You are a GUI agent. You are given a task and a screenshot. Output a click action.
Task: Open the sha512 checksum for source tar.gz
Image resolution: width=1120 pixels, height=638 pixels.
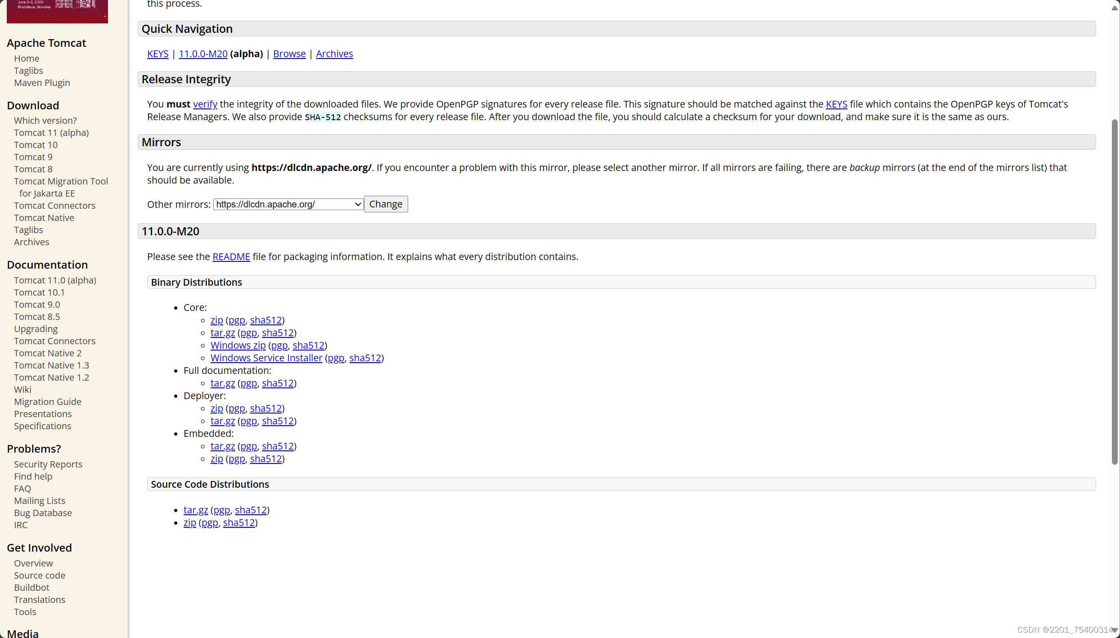[251, 510]
